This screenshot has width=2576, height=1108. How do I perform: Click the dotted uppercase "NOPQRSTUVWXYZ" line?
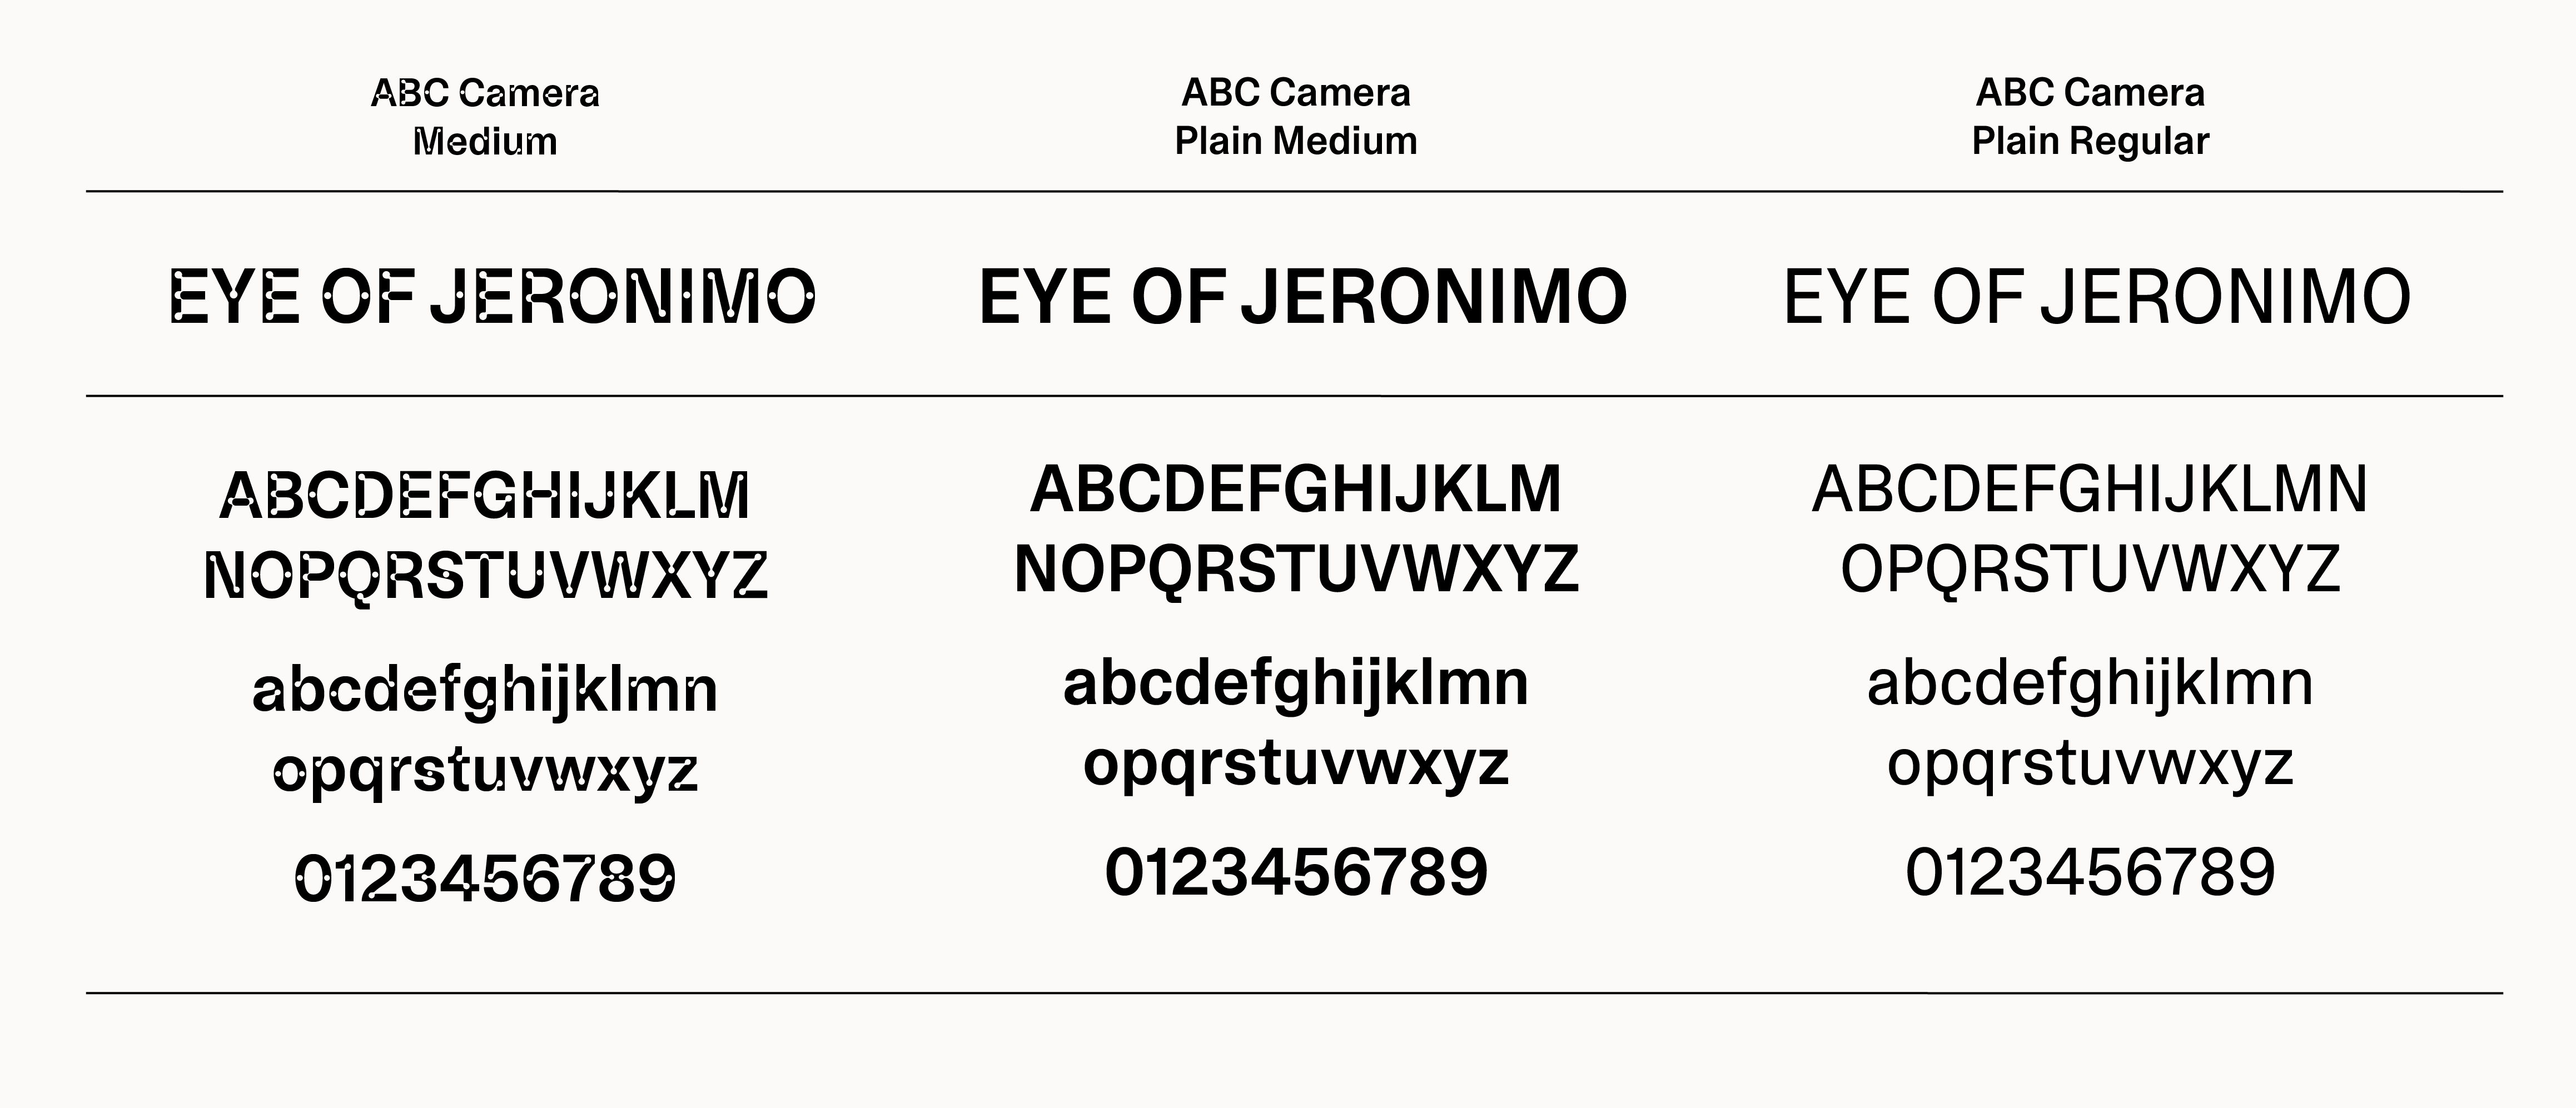tap(485, 576)
